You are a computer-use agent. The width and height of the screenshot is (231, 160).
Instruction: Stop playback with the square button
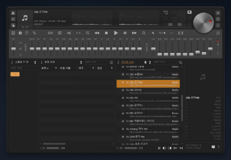click(106, 33)
